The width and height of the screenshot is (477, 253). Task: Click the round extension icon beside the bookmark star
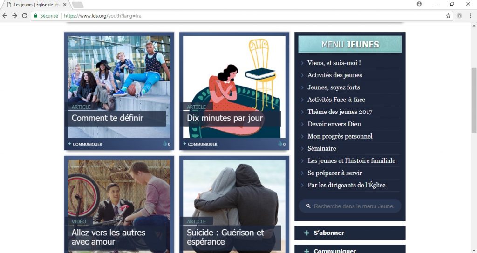tap(459, 16)
